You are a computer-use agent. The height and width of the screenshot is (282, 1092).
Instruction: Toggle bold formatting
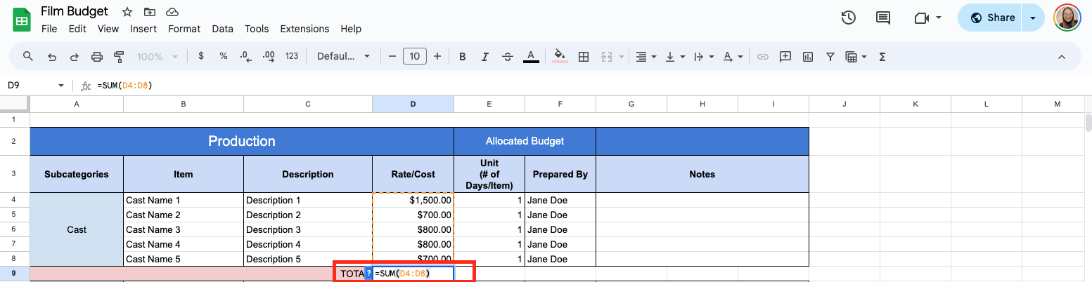462,57
